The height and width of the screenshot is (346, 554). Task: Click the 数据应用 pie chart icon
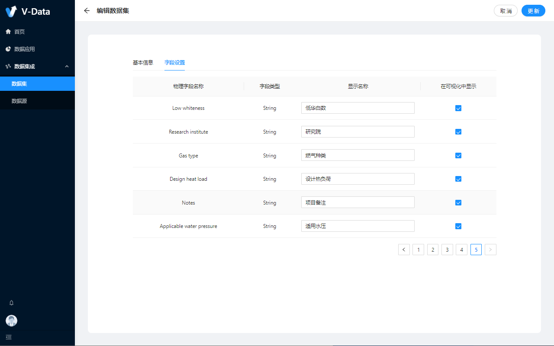coord(8,49)
